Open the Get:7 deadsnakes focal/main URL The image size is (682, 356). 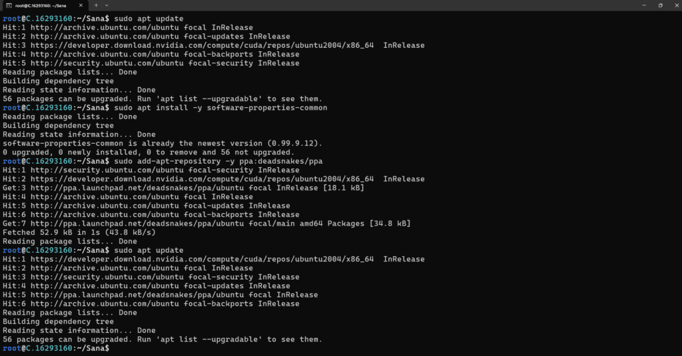tap(137, 224)
